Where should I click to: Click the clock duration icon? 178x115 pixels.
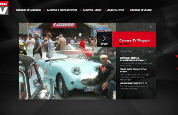pos(143,51)
